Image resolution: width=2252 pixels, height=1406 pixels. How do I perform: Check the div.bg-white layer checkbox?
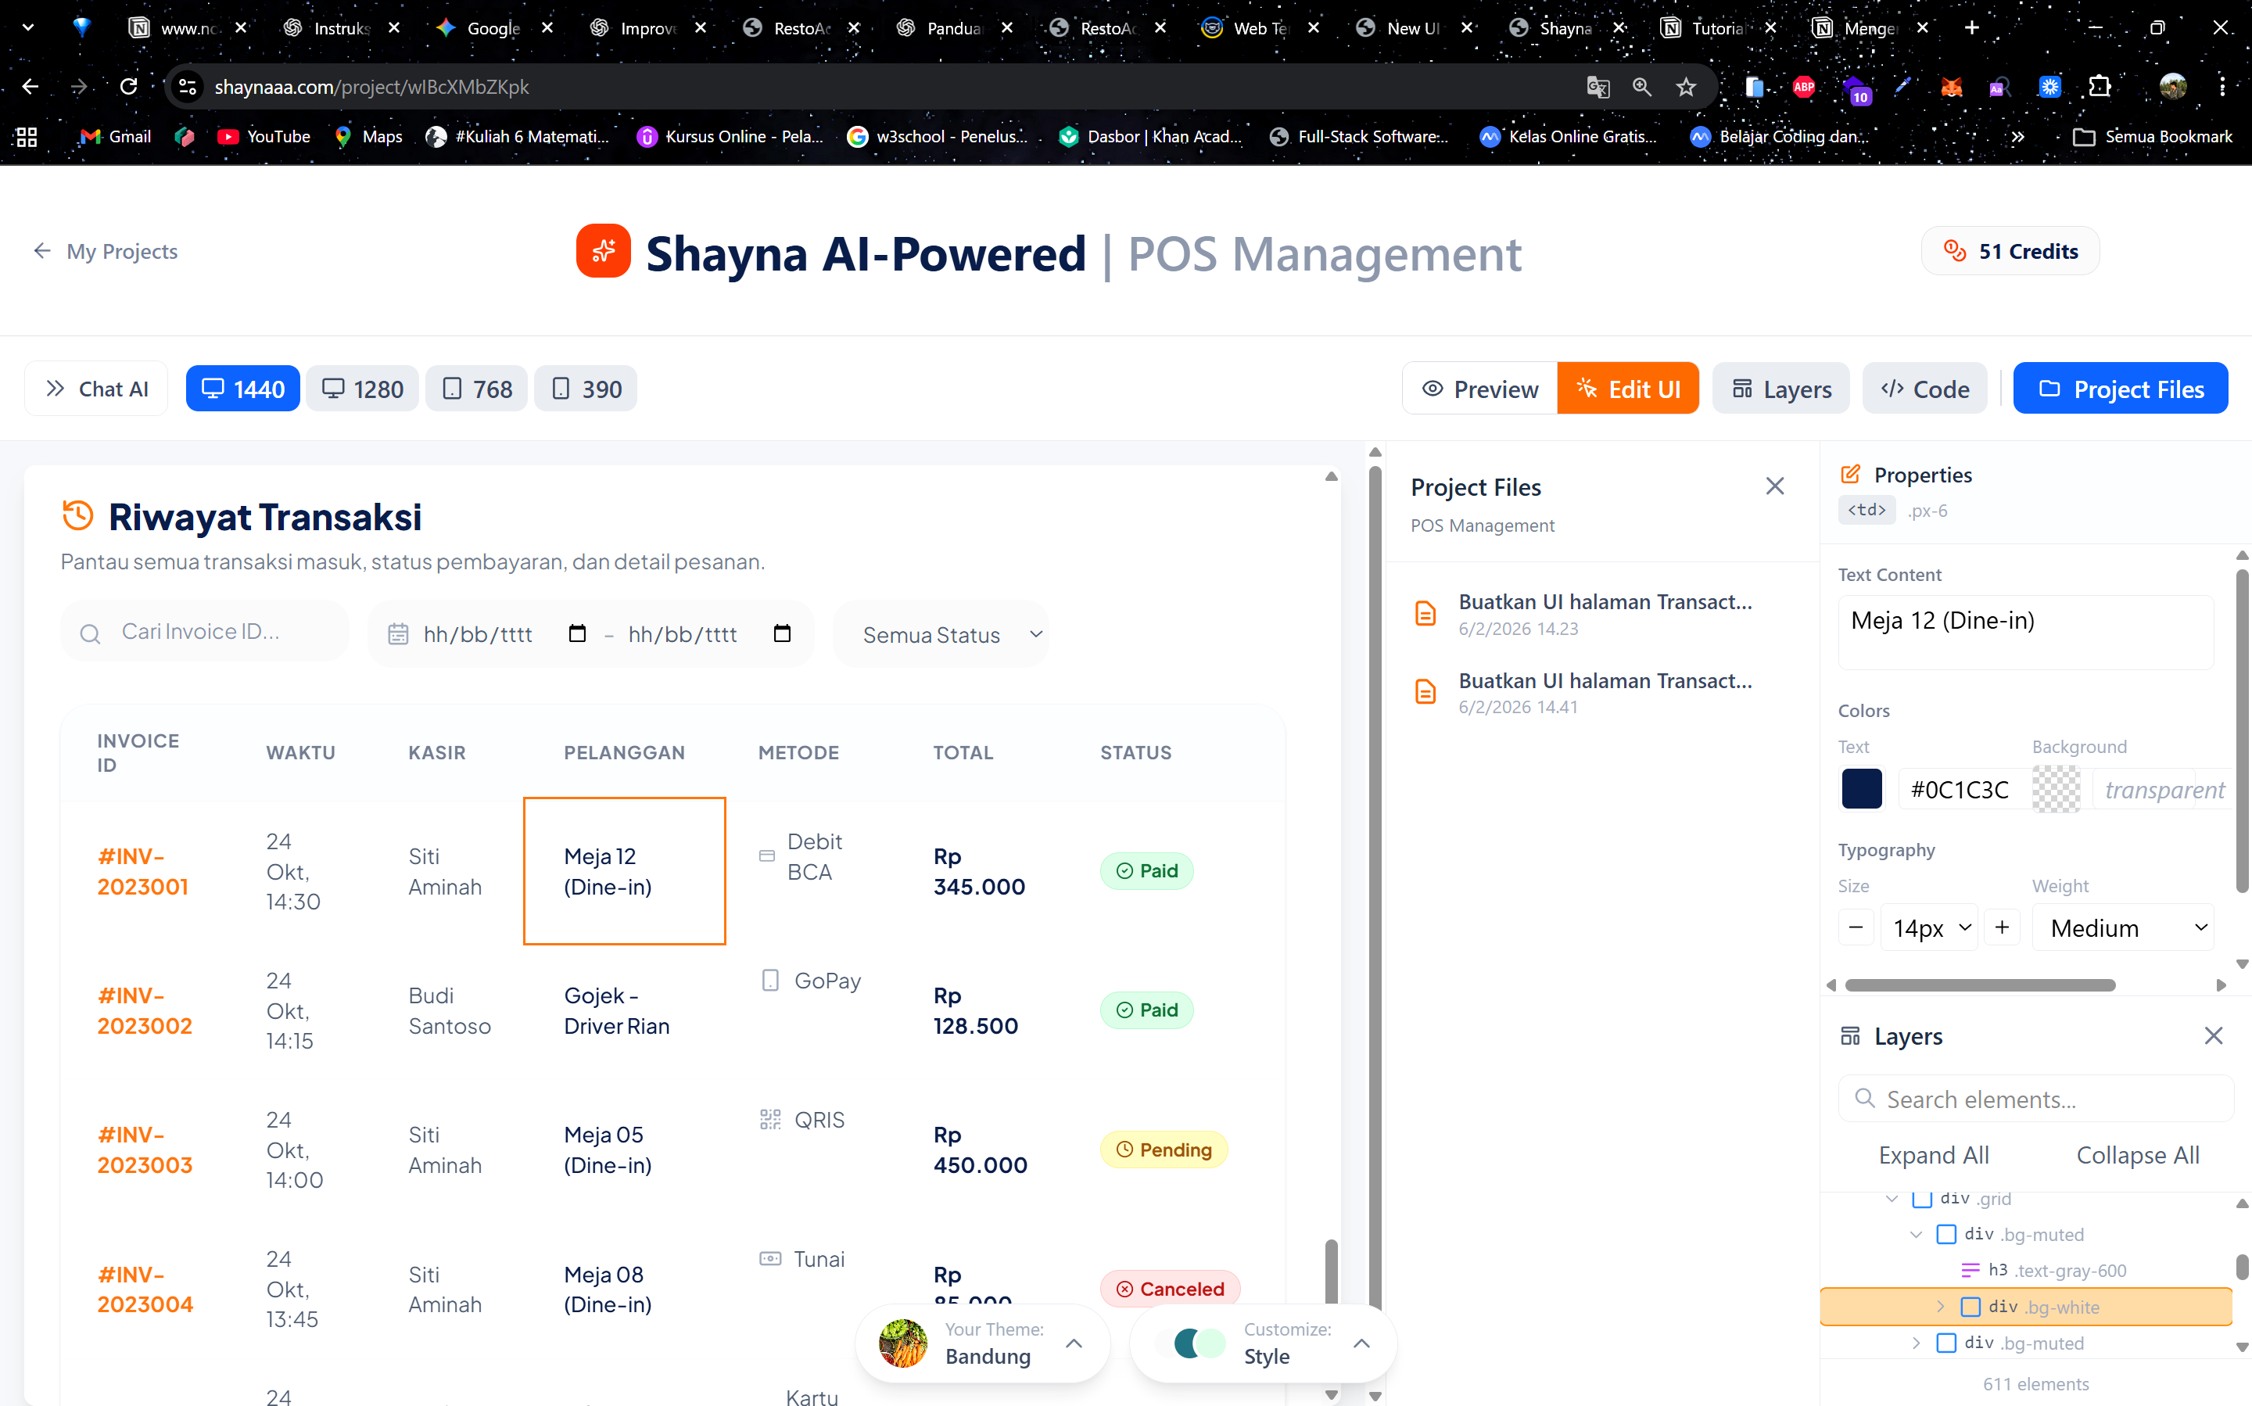pyautogui.click(x=1972, y=1307)
